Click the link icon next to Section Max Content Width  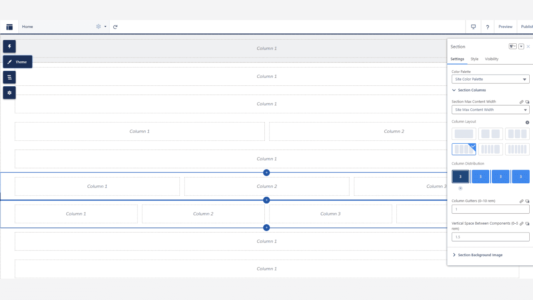pos(521,102)
